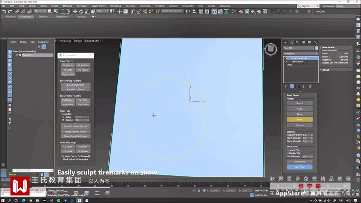Viewport: 361px width, 203px height.
Task: Click the rectangular selection region icon
Action: click(62, 11)
